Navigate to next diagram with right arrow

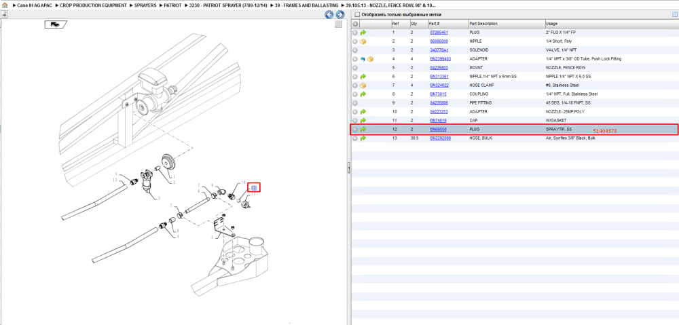pos(340,15)
